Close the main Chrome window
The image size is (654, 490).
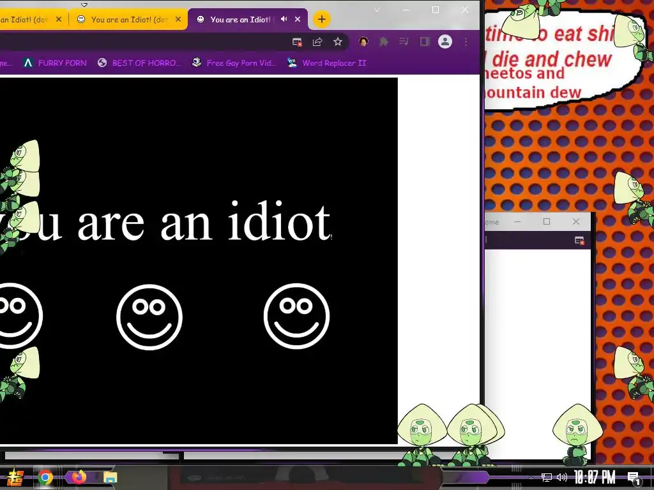pos(465,10)
